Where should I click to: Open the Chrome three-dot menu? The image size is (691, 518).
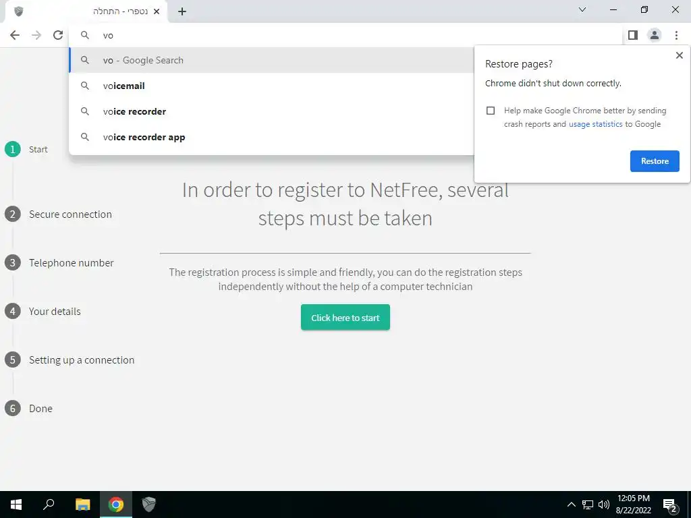coord(676,35)
